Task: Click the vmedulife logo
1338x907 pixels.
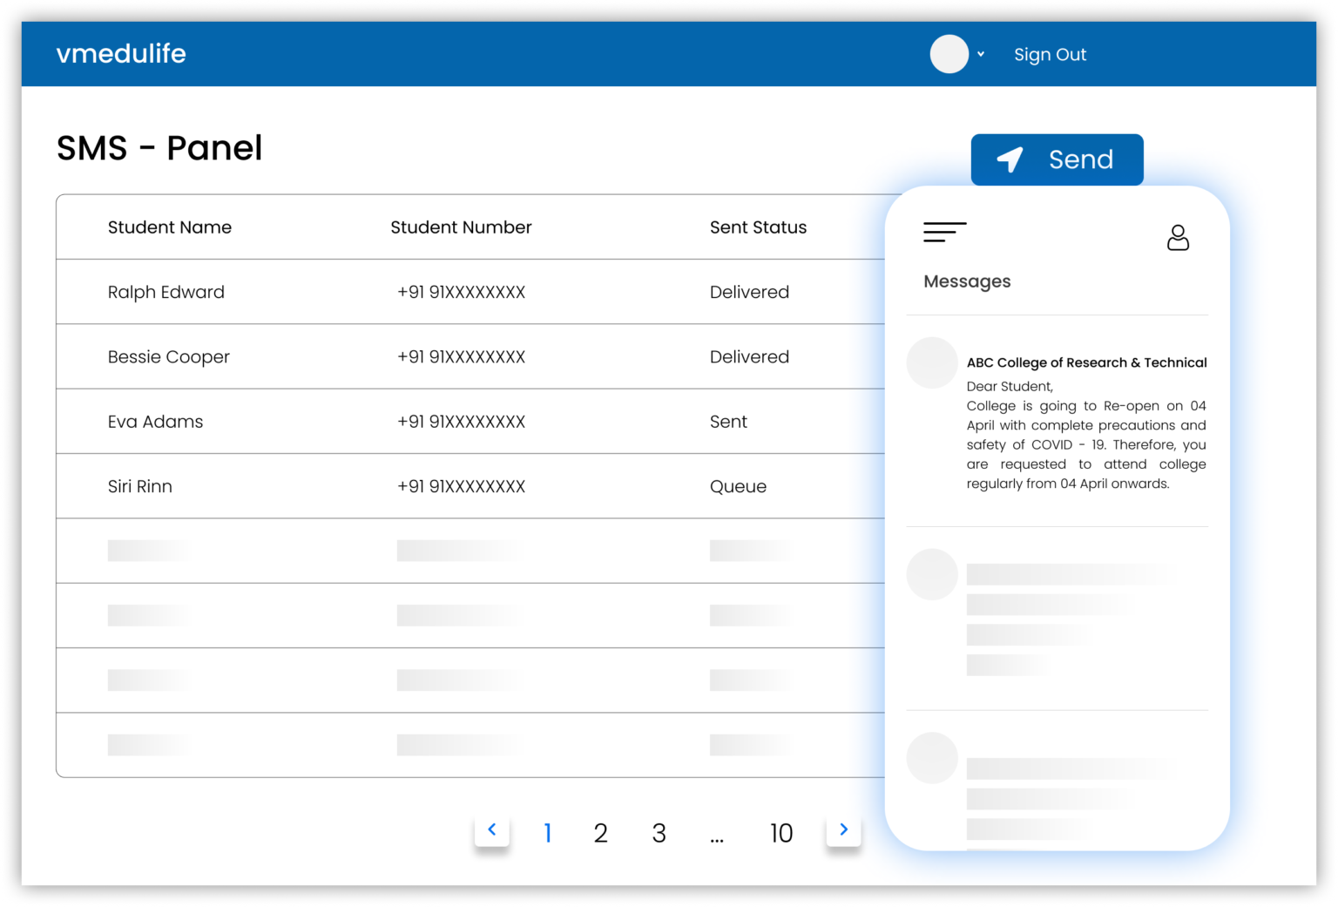Action: 121,54
